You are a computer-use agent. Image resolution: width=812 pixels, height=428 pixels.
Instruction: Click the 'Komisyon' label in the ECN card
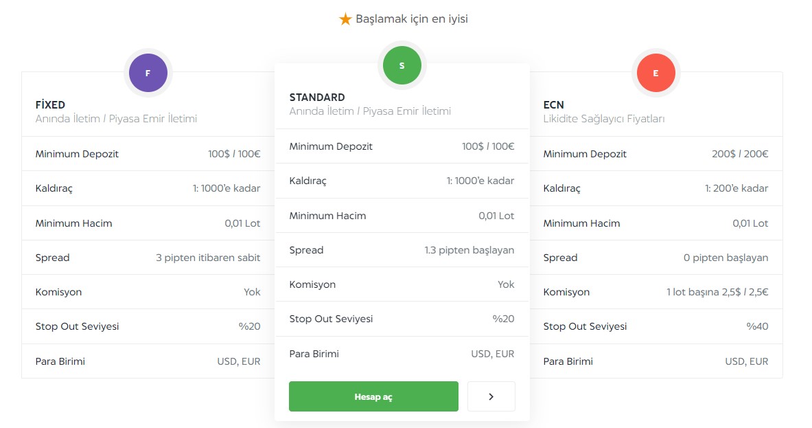coord(566,292)
